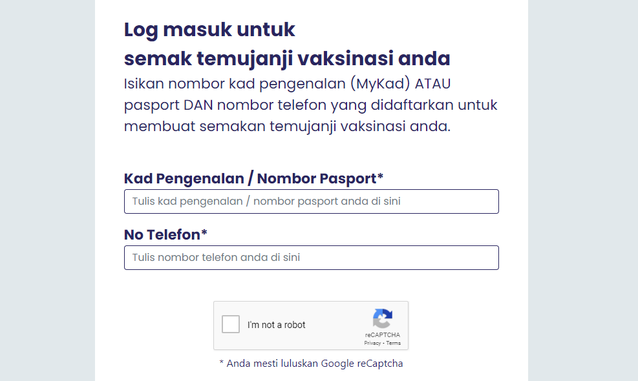
Task: Click the "Anda mesti luluskan Google reCaptcha" note
Action: [x=311, y=364]
